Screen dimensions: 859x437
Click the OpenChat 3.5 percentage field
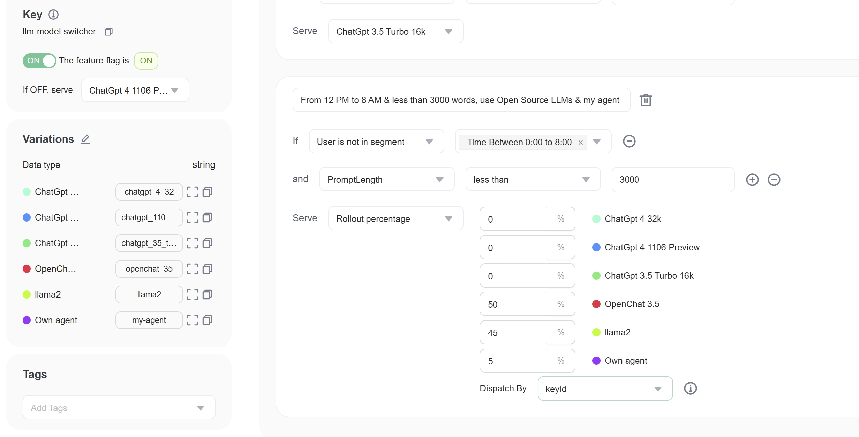coord(527,304)
